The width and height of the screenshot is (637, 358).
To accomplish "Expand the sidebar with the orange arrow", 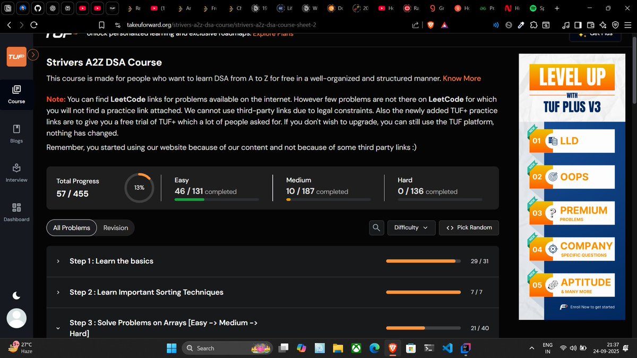I will click(x=33, y=54).
